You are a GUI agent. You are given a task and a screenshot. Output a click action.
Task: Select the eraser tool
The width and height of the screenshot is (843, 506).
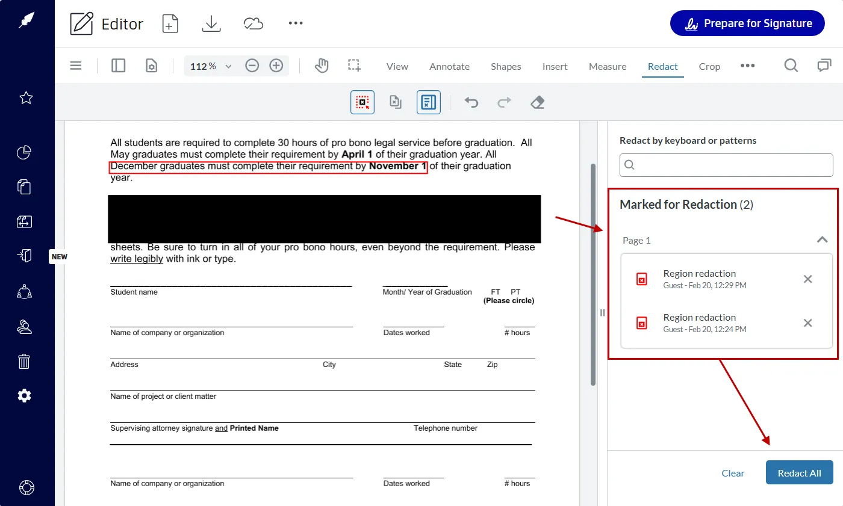(x=538, y=102)
